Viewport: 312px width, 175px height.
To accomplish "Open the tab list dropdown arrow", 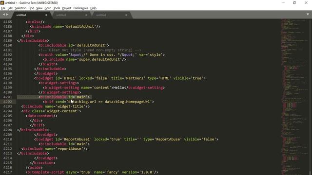I will tap(308, 15).
